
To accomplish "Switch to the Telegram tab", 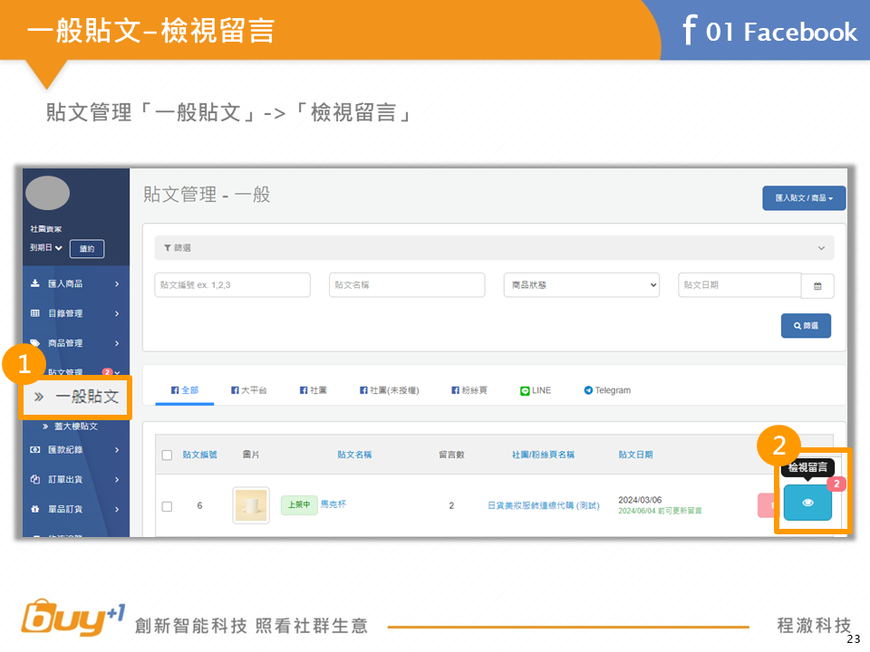I will click(607, 390).
